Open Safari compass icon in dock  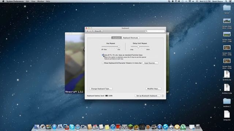[78, 127]
